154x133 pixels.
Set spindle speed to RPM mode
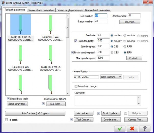125,47
